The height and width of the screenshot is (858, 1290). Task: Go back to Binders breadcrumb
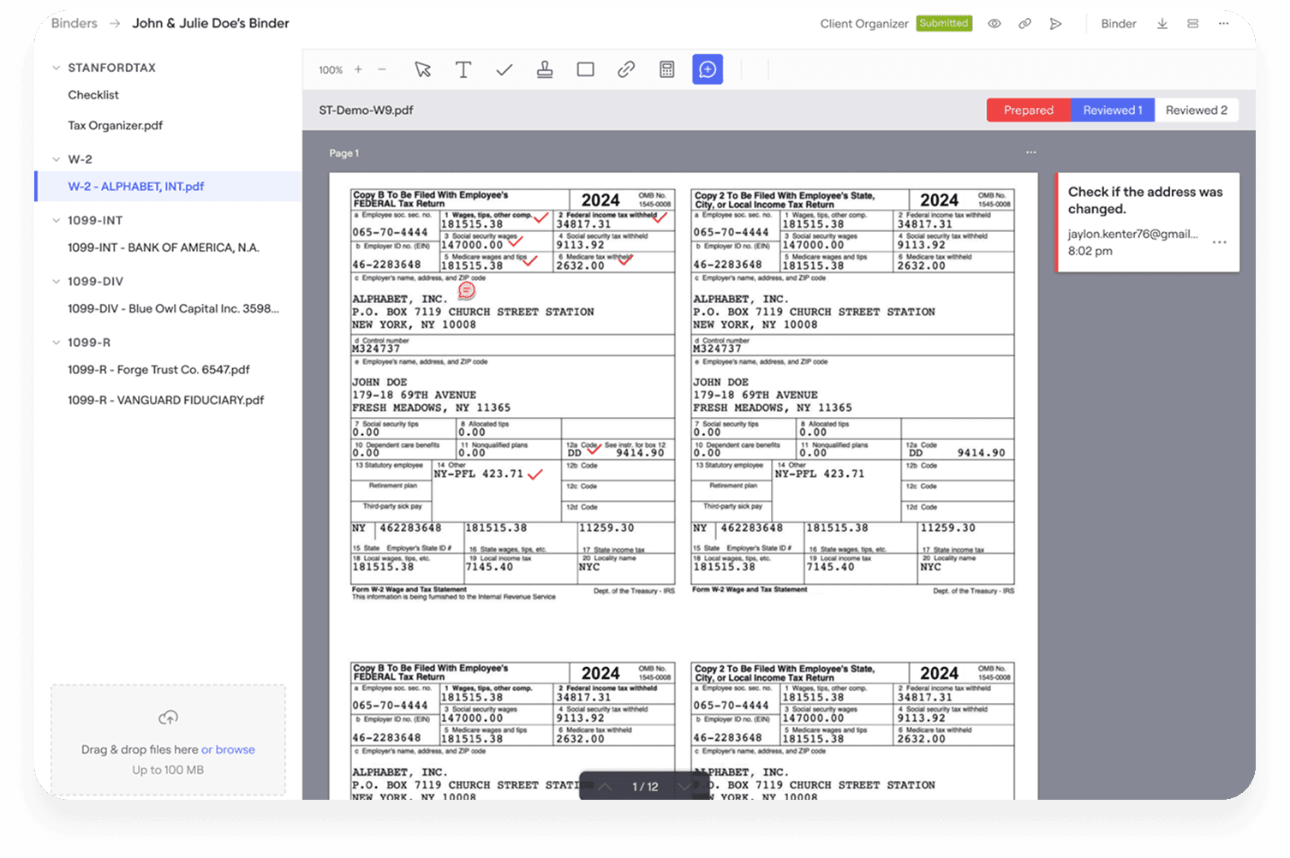pyautogui.click(x=75, y=23)
